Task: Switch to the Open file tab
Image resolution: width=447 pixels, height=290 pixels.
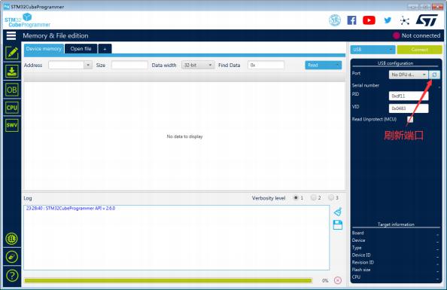Action: (x=81, y=49)
